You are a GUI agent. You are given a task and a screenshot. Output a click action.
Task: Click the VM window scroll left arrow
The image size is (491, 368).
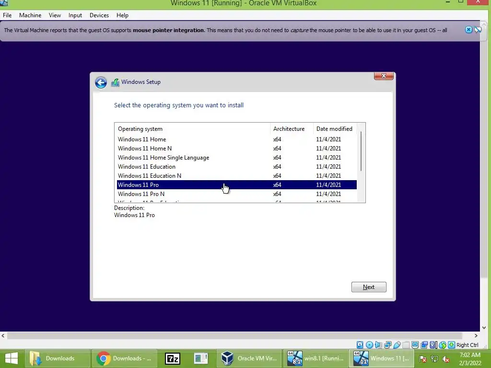coord(3,336)
